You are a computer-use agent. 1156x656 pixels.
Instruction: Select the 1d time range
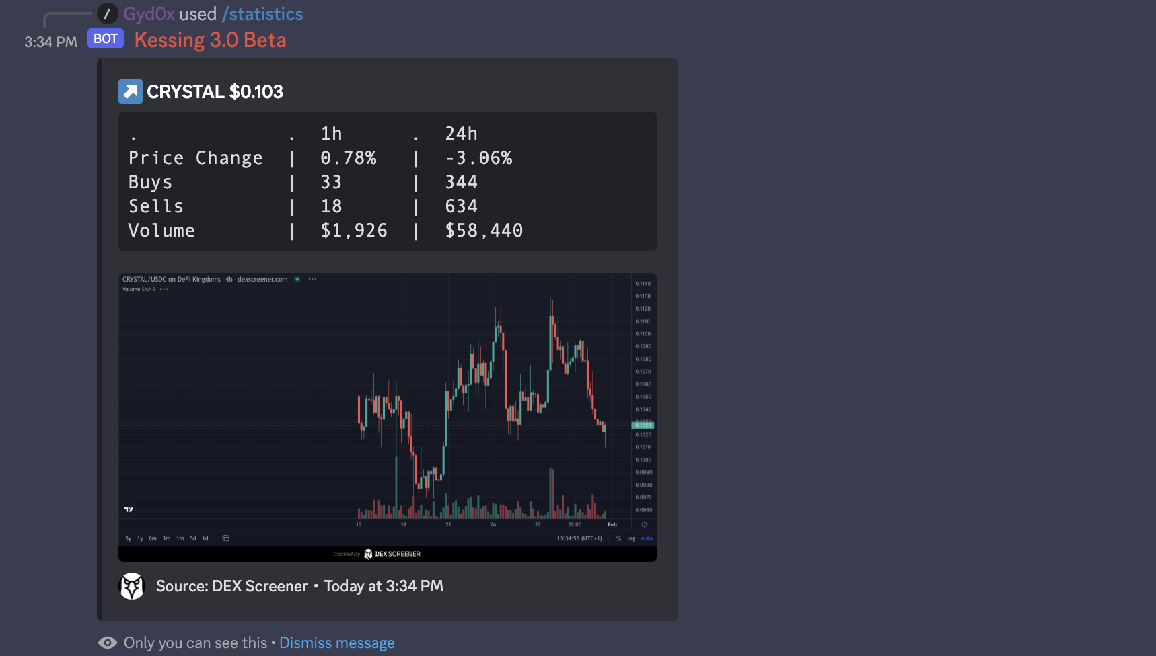click(205, 538)
